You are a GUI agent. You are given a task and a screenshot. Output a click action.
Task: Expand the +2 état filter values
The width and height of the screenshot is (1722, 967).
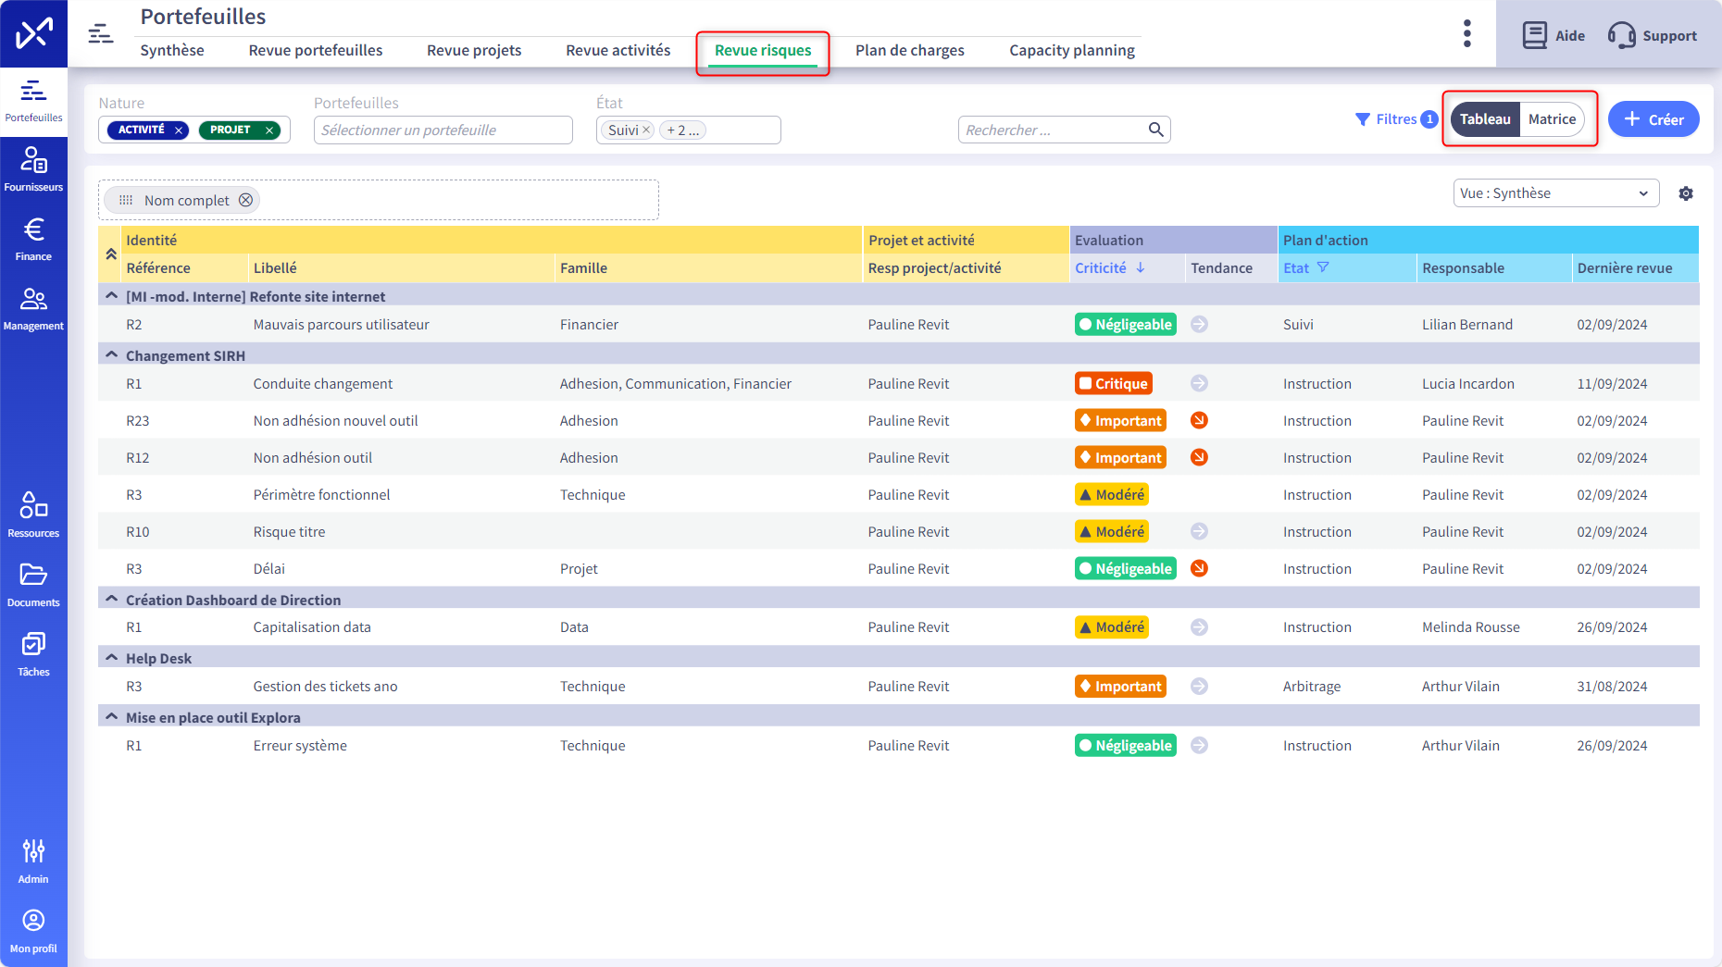pyautogui.click(x=682, y=130)
